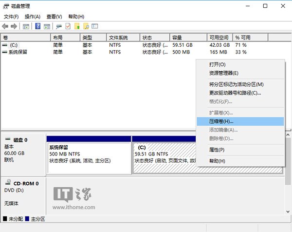Viewport: 292px width, 232px height.
Task: Click the Forward arrow toolbar icon
Action: [x=14, y=26]
